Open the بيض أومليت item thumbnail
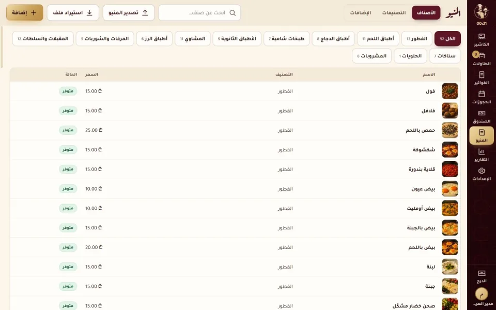 pyautogui.click(x=450, y=208)
